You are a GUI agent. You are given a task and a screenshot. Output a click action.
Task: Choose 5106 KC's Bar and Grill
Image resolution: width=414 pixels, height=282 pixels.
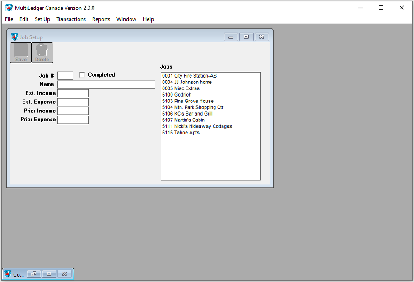(x=187, y=114)
